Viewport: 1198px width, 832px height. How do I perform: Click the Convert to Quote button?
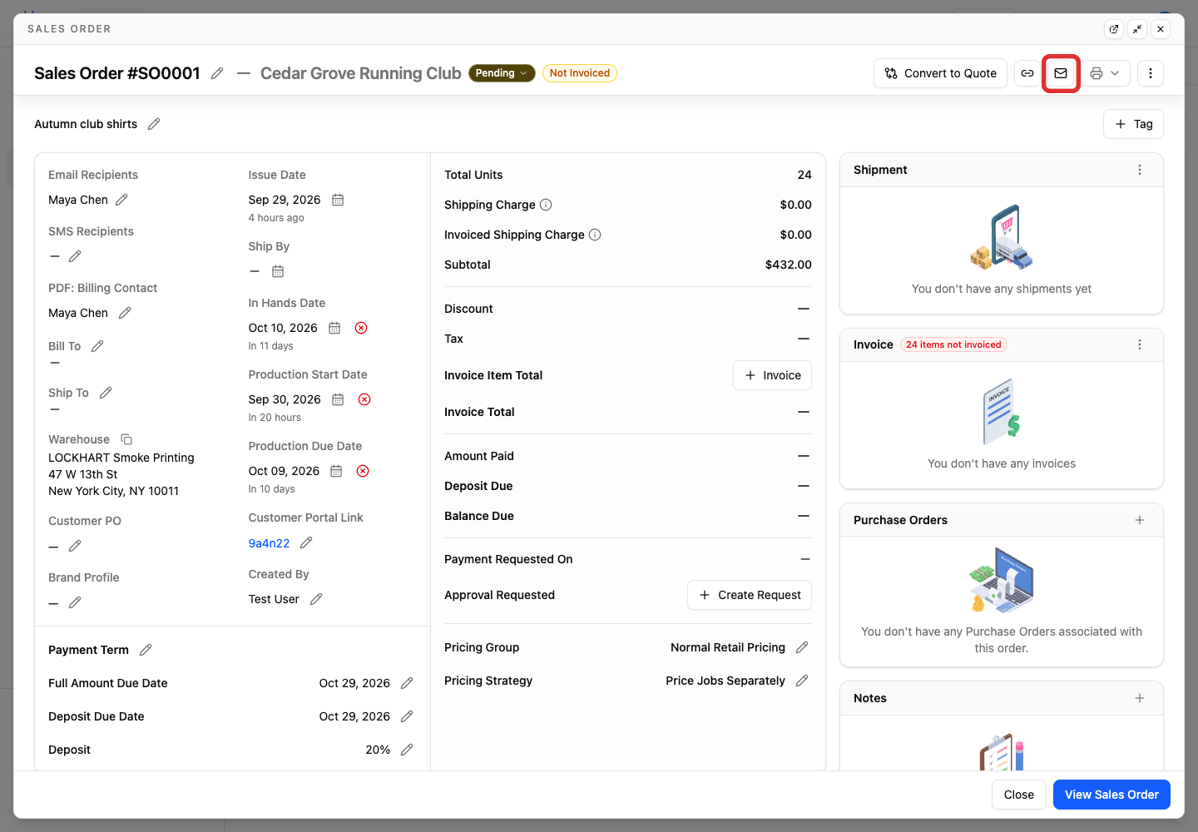(x=940, y=73)
